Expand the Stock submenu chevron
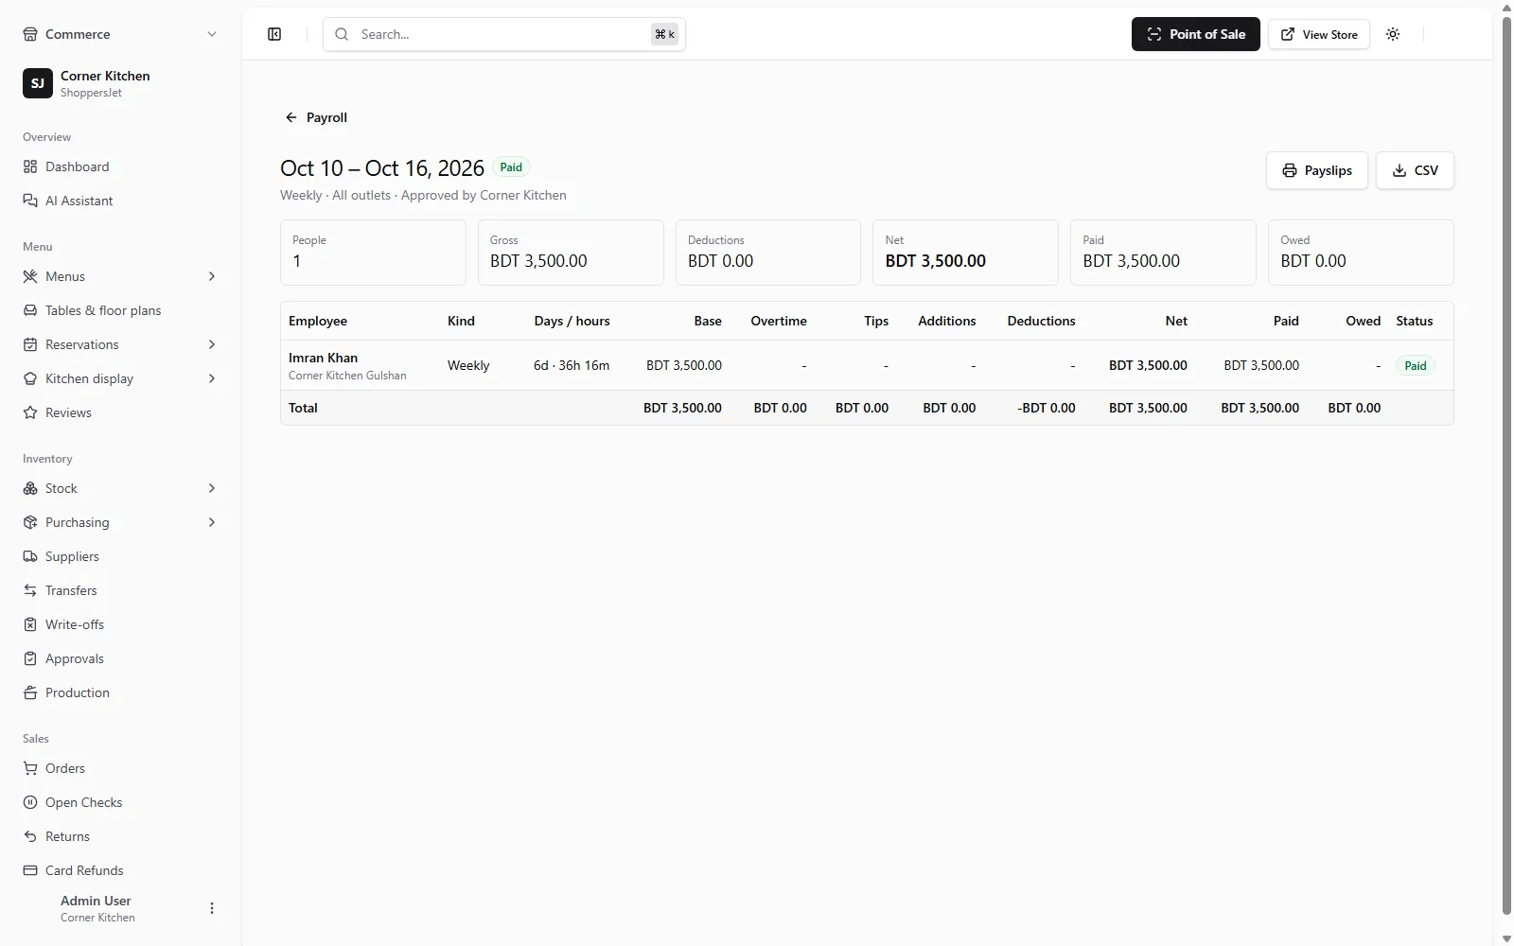 point(212,488)
